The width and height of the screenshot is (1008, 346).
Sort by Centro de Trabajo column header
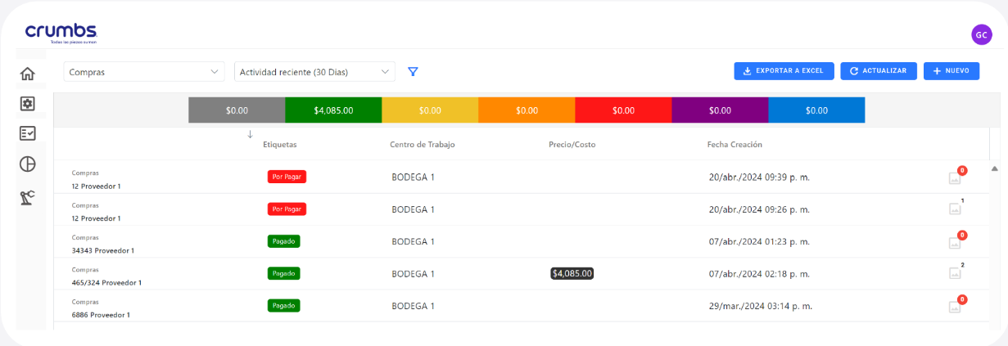tap(422, 145)
